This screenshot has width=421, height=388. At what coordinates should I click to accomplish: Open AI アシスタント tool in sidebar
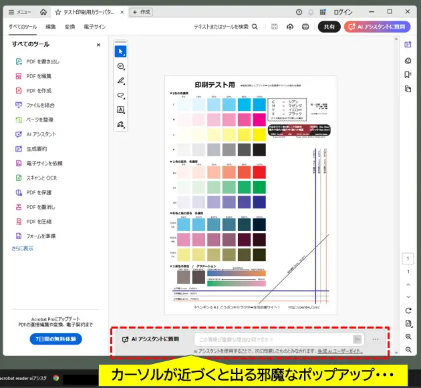[x=35, y=134]
